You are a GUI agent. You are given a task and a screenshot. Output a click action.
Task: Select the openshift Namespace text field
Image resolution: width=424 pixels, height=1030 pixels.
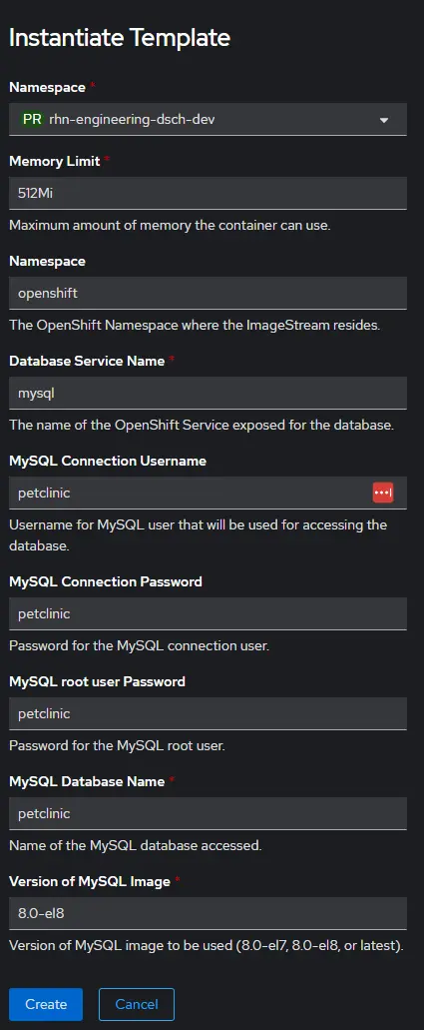[208, 293]
